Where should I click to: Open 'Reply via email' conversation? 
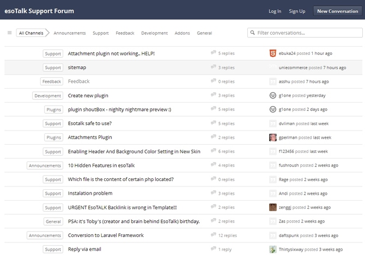coord(84,249)
